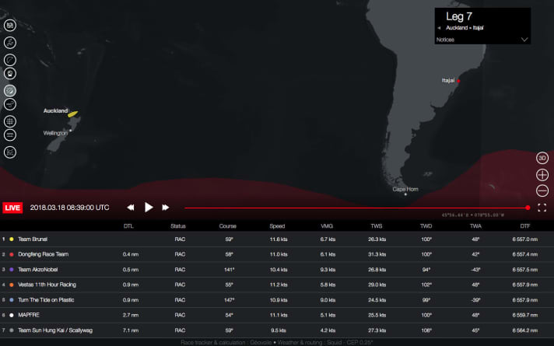
Task: Click the LIVE button
Action: pos(12,208)
